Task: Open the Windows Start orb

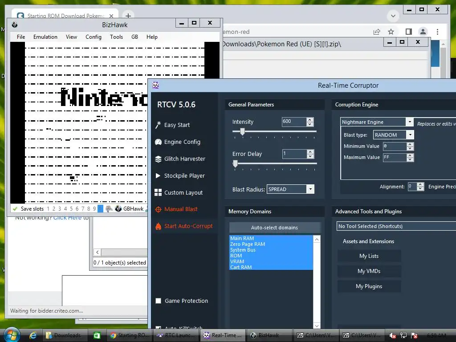Action: point(11,335)
